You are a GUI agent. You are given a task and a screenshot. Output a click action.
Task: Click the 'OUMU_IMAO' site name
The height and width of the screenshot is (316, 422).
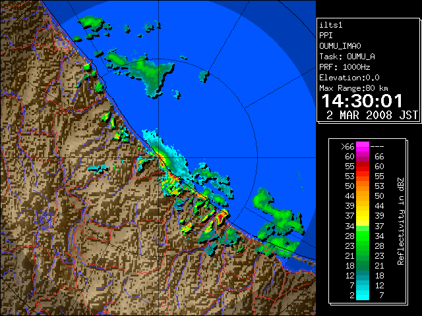point(340,46)
